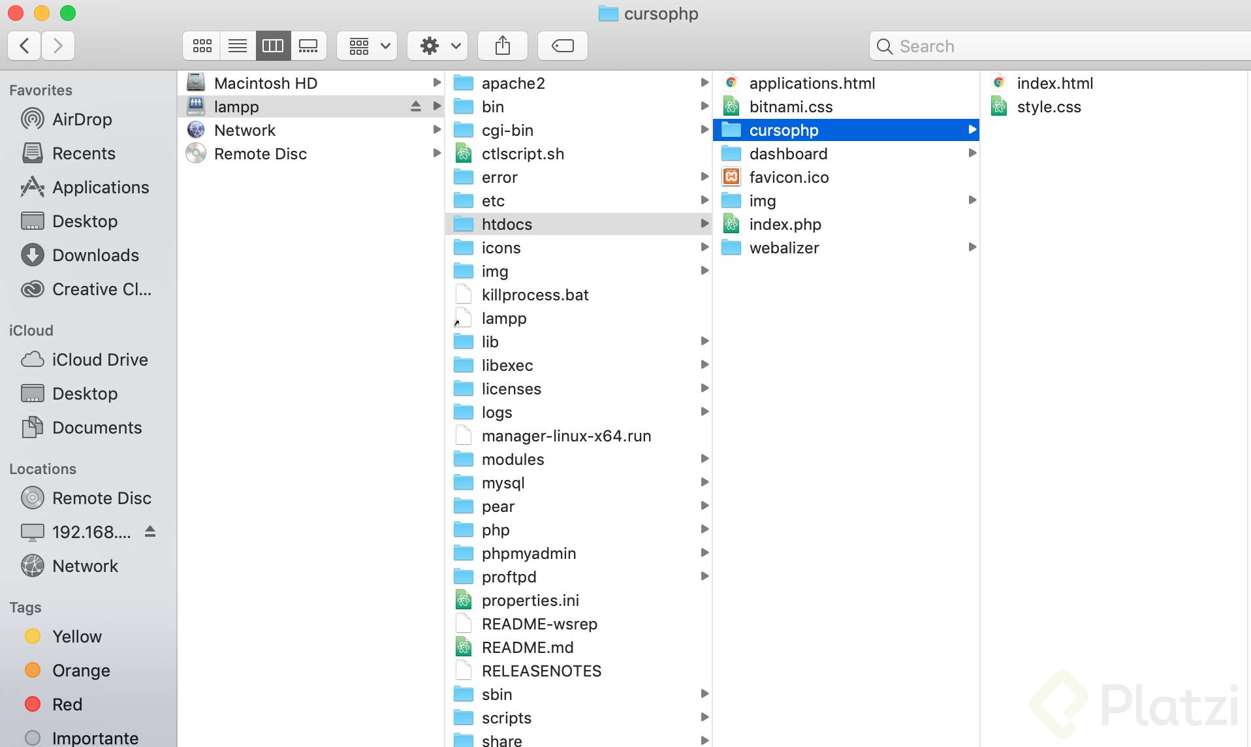Focus the Search field
The height and width of the screenshot is (747, 1251).
[1061, 46]
